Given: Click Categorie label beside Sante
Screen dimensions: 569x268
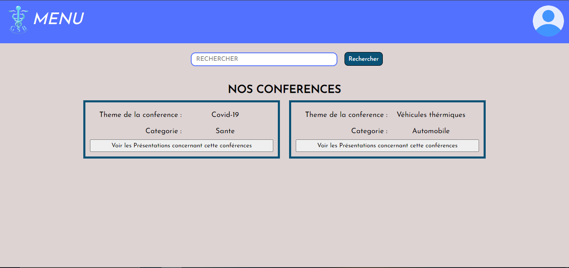Looking at the screenshot, I should pyautogui.click(x=163, y=131).
